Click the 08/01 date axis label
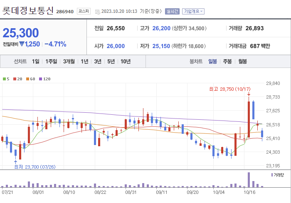Viewport: 291px width, 203px height. 38,192
